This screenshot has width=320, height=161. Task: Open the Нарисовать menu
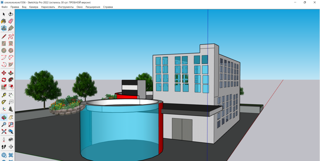(x=48, y=7)
